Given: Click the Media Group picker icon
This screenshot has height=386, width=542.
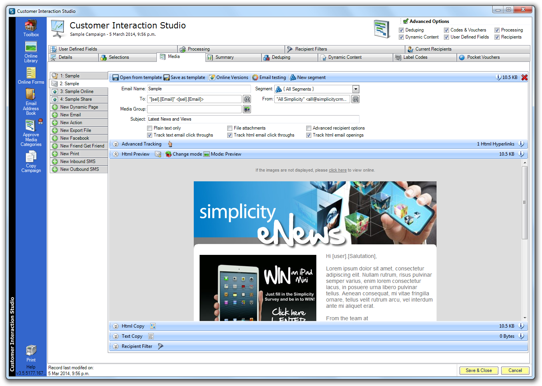Looking at the screenshot, I should point(247,109).
